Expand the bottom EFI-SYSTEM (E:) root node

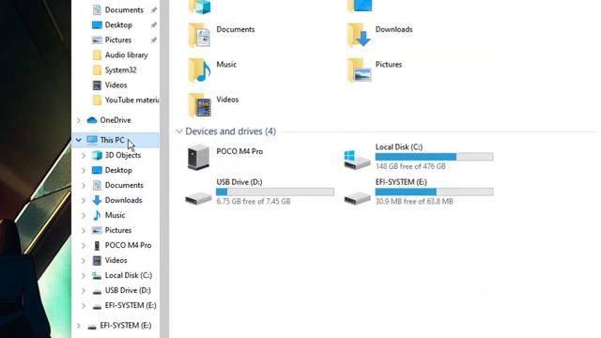79,326
